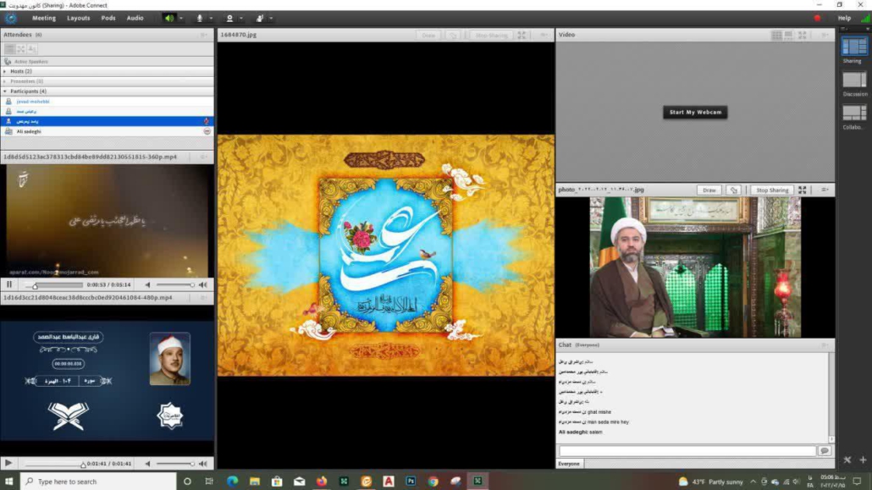Open the Help menu
Image resolution: width=872 pixels, height=490 pixels.
844,18
